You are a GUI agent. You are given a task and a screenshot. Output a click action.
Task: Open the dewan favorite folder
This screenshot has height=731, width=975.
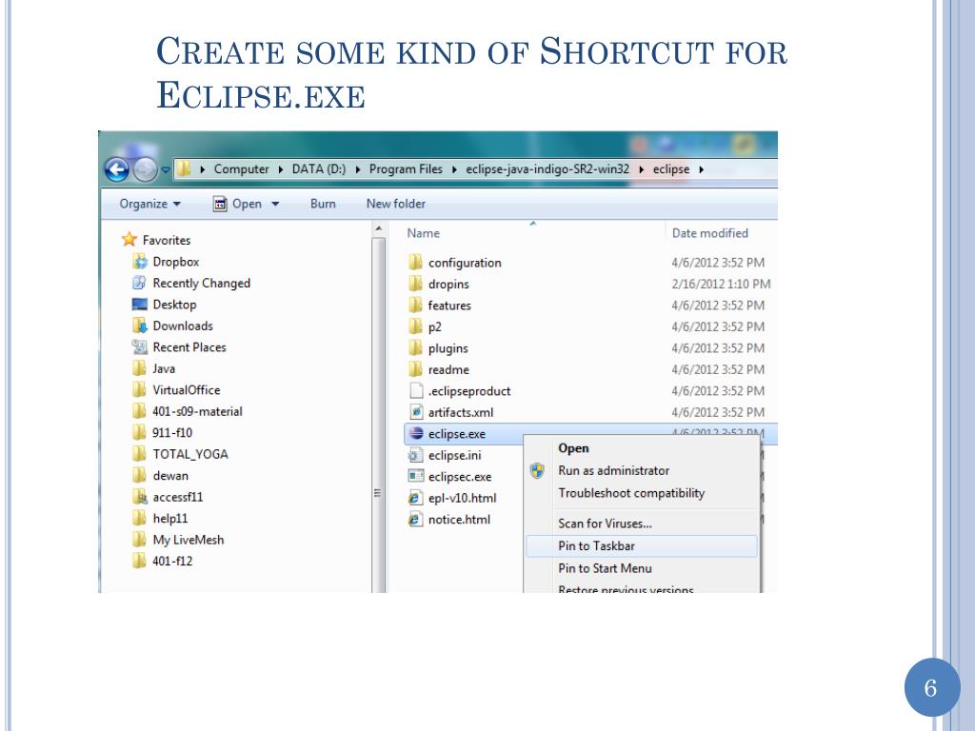coord(170,476)
